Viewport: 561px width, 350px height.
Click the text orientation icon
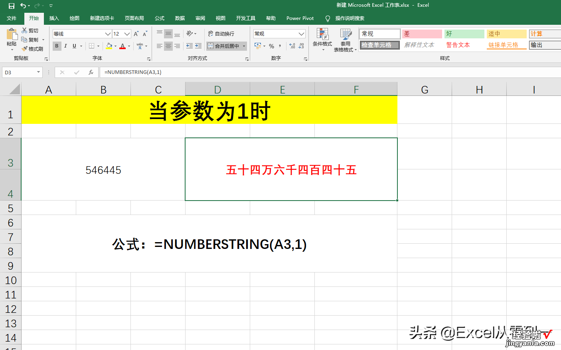click(190, 34)
